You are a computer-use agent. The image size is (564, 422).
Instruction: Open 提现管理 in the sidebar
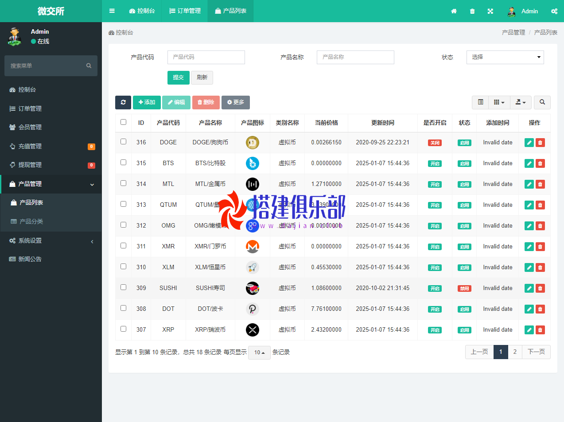click(x=51, y=165)
